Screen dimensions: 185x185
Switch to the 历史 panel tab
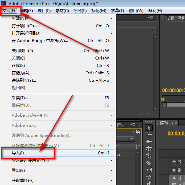pyautogui.click(x=121, y=125)
